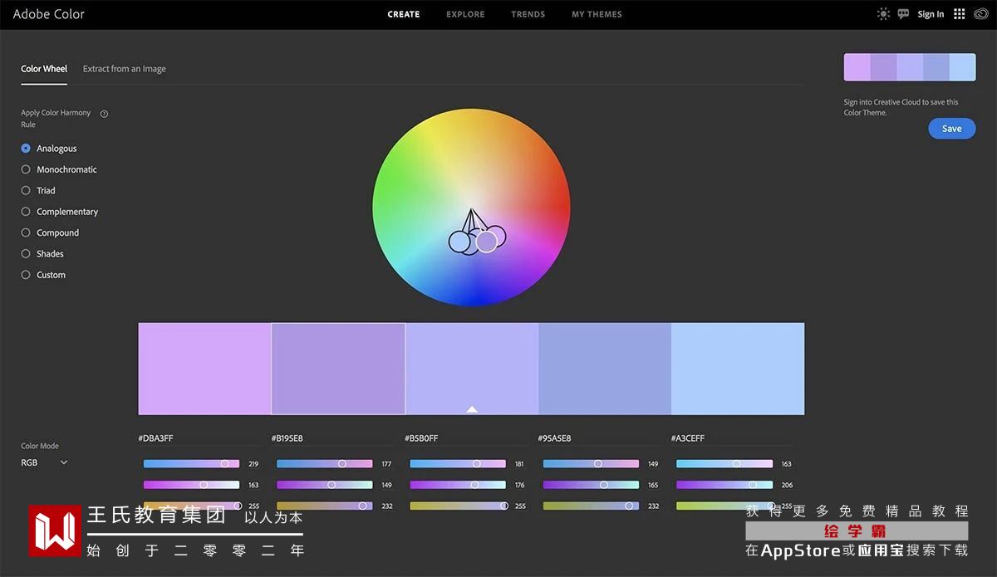
Task: Select the #A3CEFF light blue swatch
Action: coord(738,369)
